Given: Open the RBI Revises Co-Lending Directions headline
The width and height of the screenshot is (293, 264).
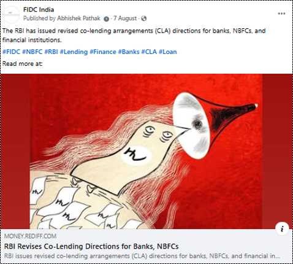Looking at the screenshot, I should coord(91,246).
